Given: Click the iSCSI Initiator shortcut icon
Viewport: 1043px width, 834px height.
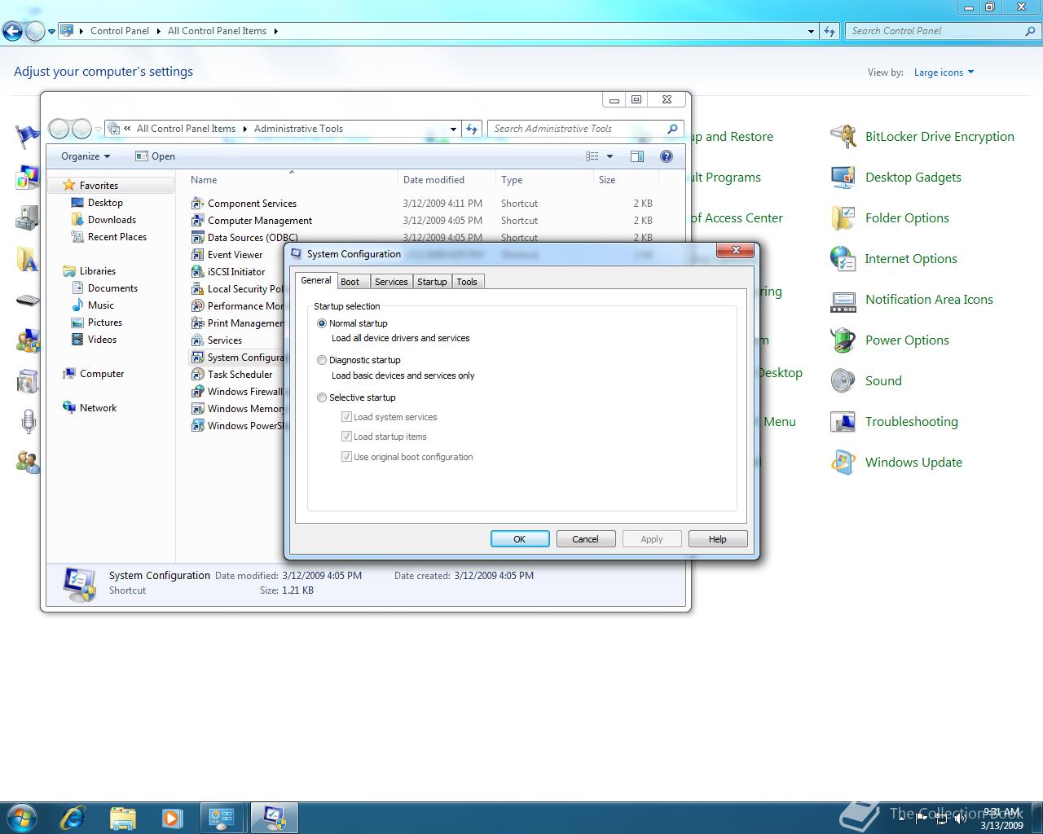Looking at the screenshot, I should point(197,271).
